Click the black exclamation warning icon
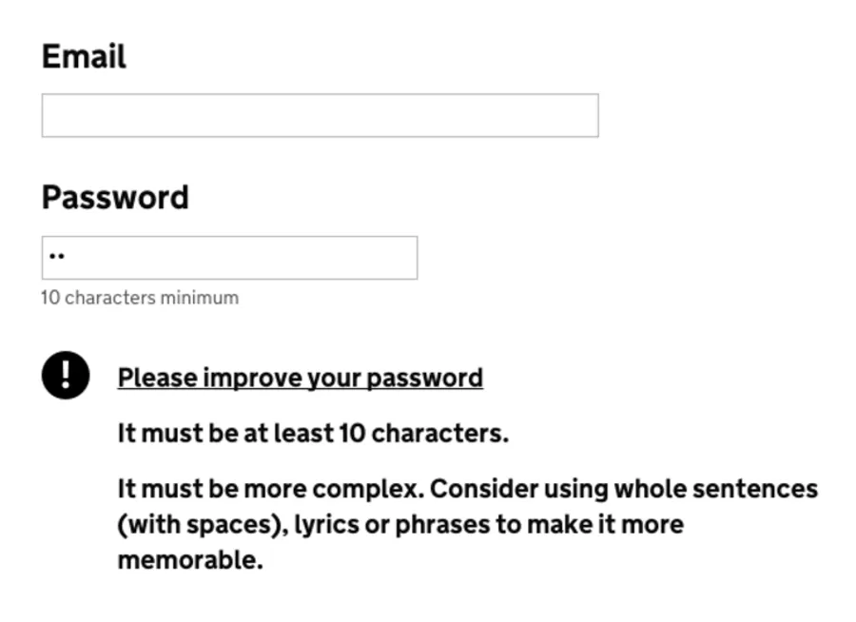Screen dimensions: 856x622 pyautogui.click(x=66, y=375)
